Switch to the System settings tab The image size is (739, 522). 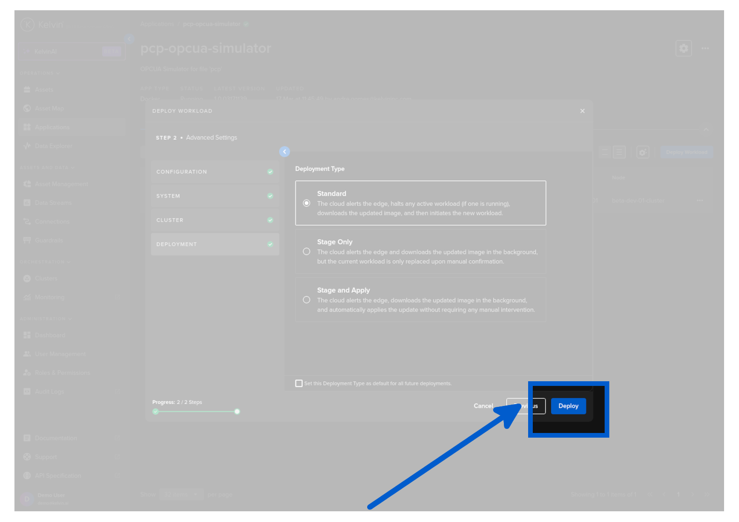[215, 196]
